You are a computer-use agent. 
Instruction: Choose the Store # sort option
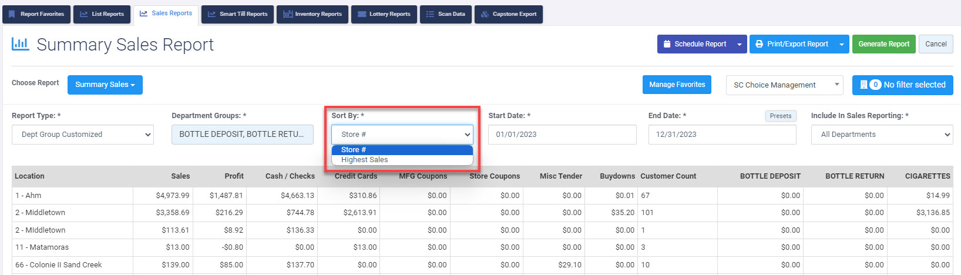[402, 150]
